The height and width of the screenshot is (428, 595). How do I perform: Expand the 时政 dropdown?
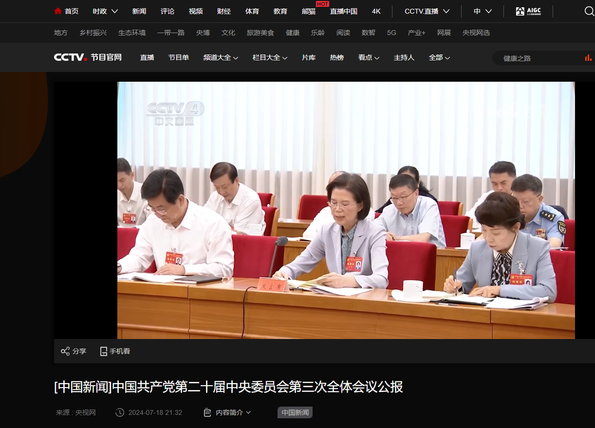coord(105,11)
